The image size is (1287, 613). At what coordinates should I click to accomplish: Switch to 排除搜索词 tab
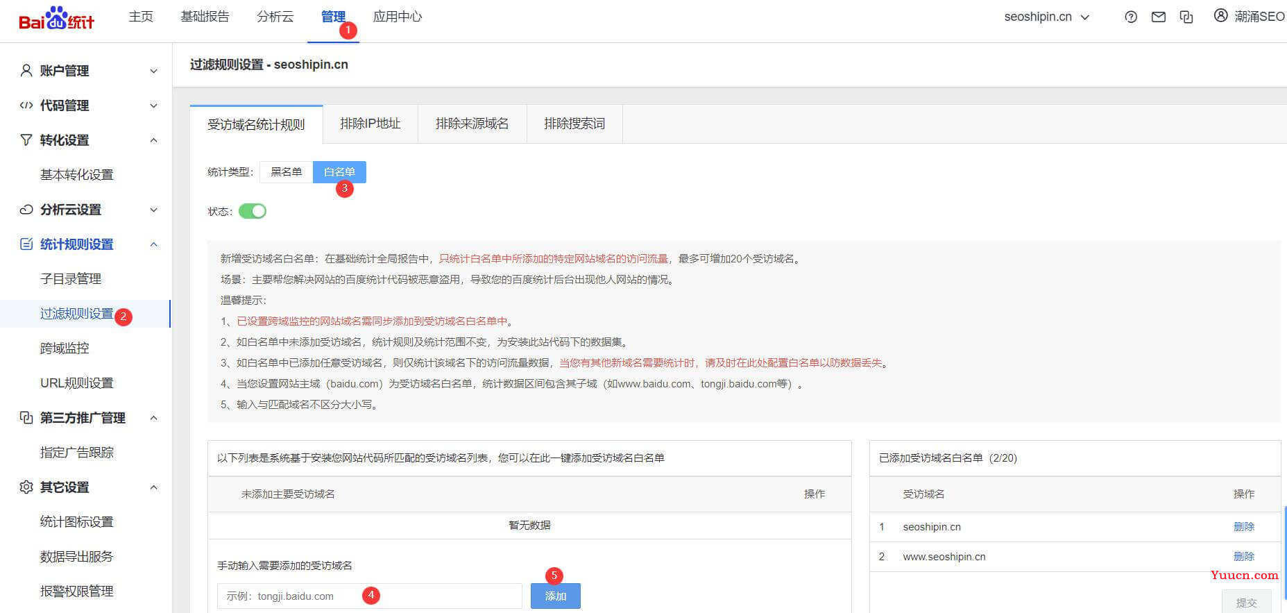(574, 124)
